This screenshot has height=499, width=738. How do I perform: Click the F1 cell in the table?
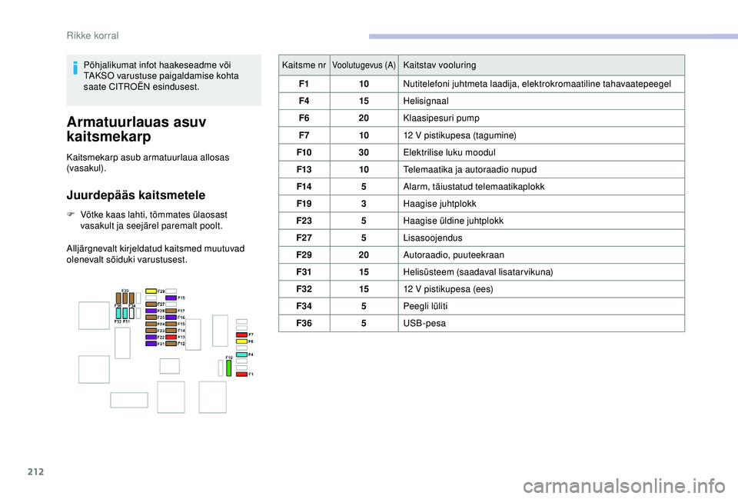pyautogui.click(x=304, y=84)
